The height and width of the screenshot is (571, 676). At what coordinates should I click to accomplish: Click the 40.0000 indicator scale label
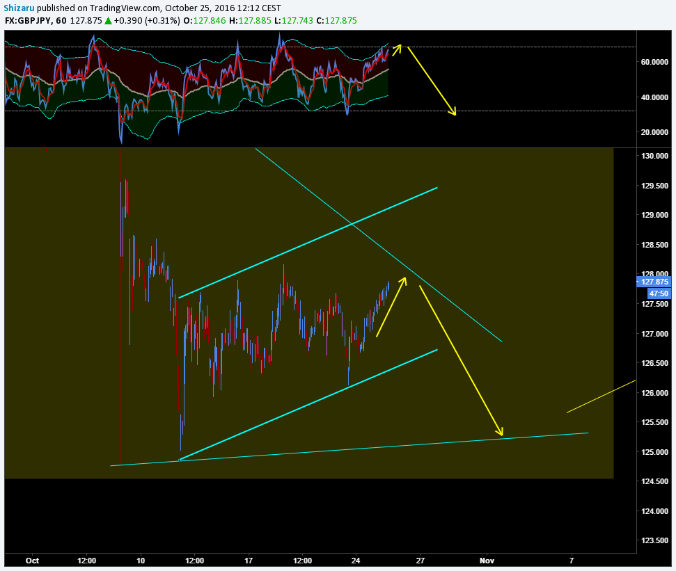(655, 97)
